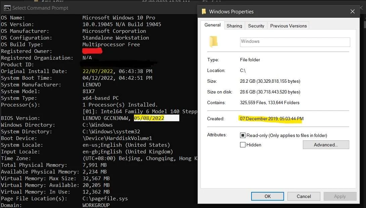Click the highlighted BIOS date 05/08/2022
Viewport: 366px width, 208px height.
coord(149,118)
